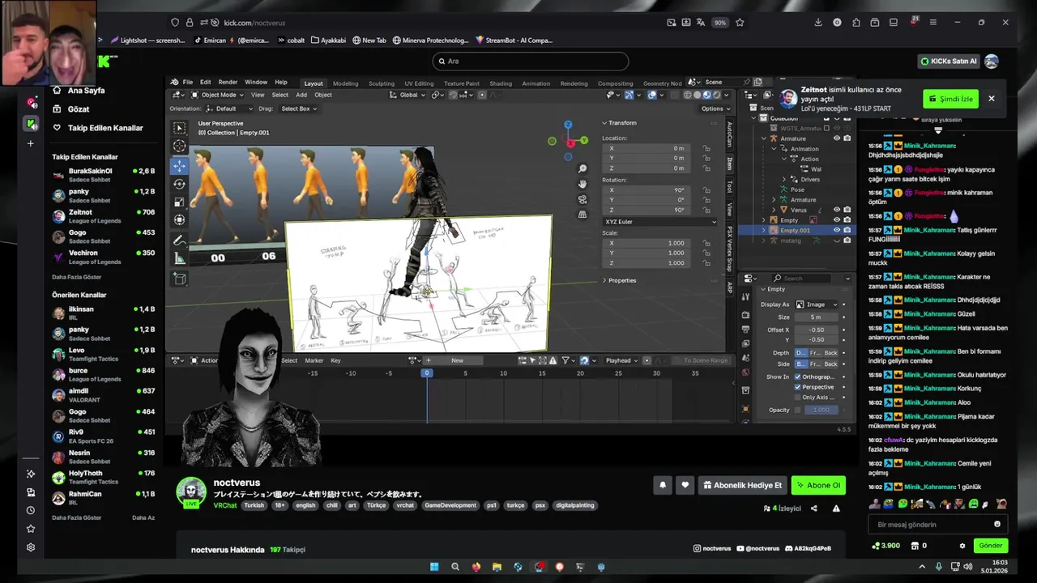The image size is (1037, 583).
Task: Click the report warning triangle icon
Action: [x=836, y=509]
